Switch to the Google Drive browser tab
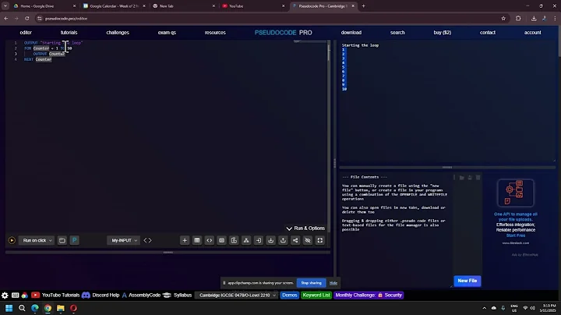Image resolution: width=561 pixels, height=315 pixels. (44, 6)
